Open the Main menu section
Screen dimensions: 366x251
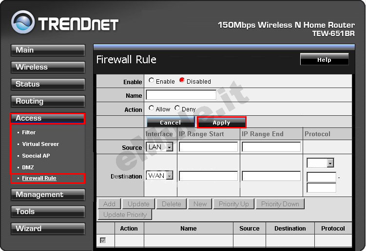click(x=48, y=50)
